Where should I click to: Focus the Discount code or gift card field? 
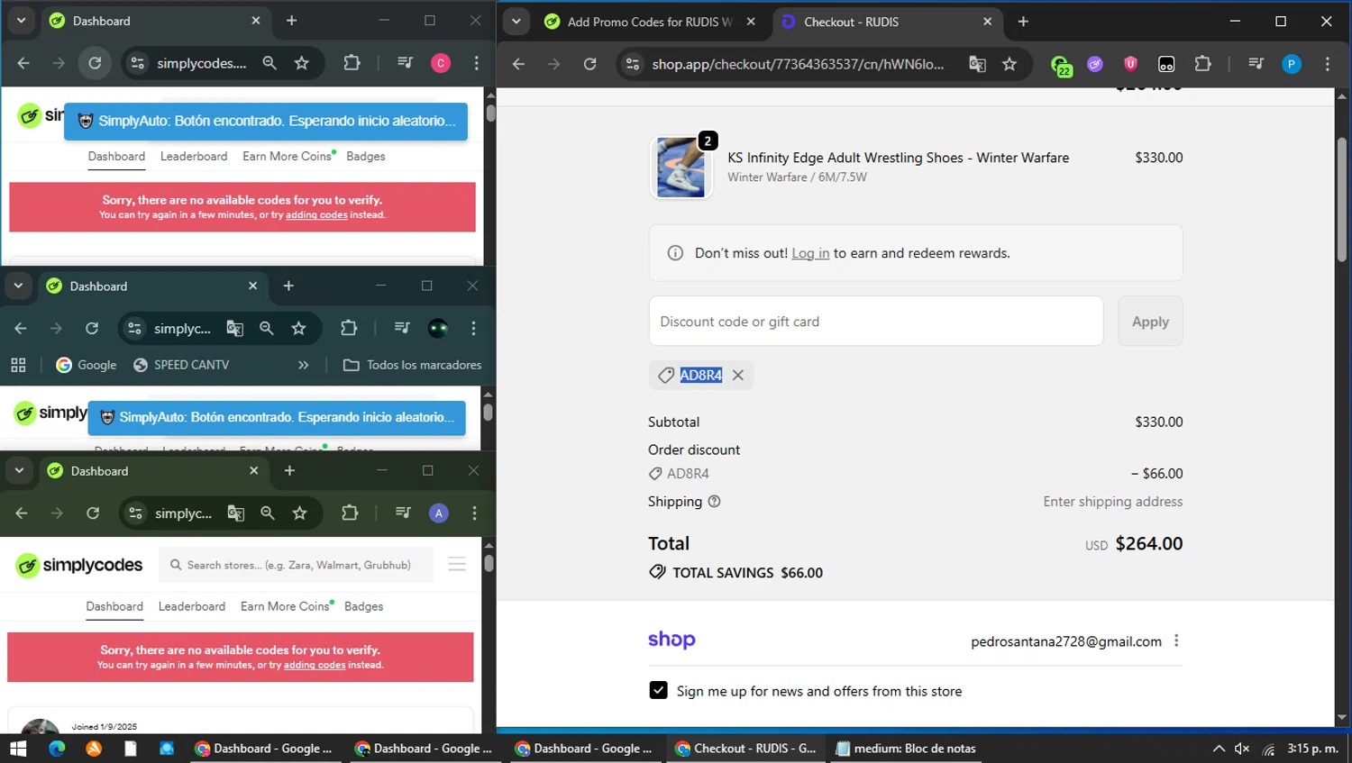[x=876, y=322]
